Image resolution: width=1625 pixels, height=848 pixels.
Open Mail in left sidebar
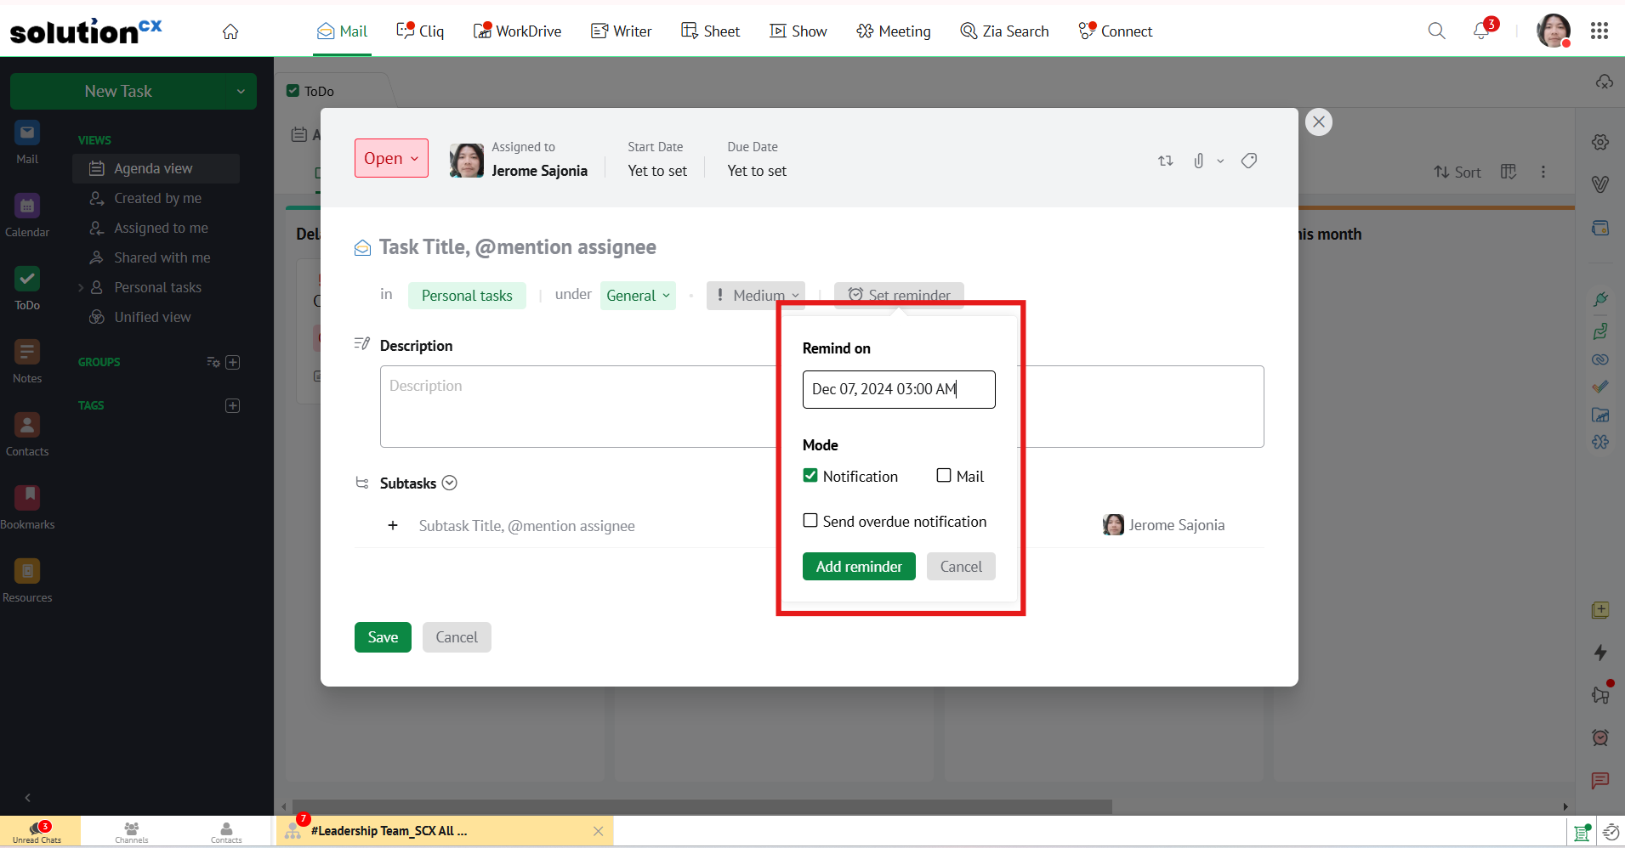tap(27, 143)
